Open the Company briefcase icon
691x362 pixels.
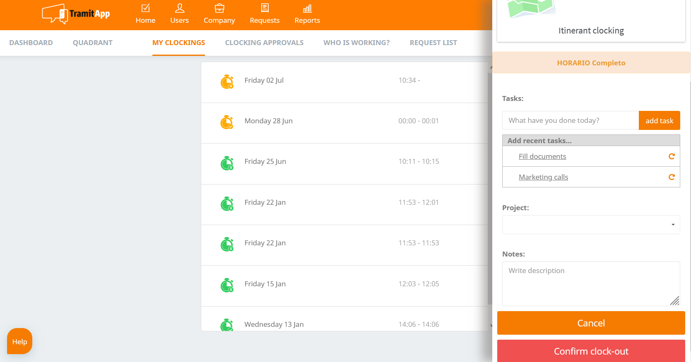tap(219, 8)
